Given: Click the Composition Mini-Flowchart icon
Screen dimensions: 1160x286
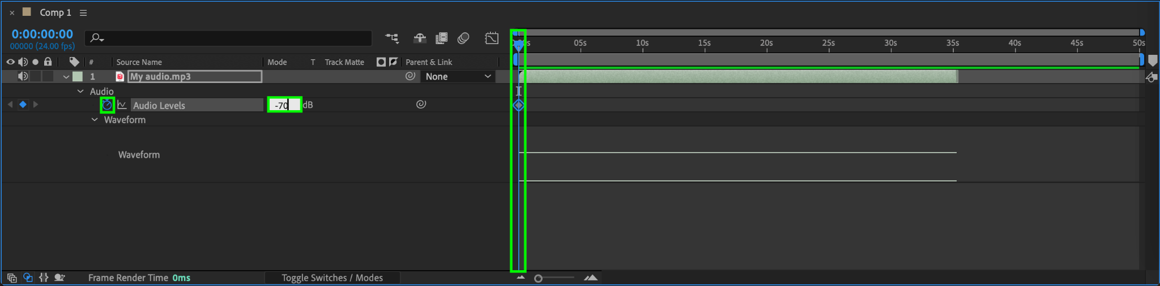Looking at the screenshot, I should pos(391,38).
